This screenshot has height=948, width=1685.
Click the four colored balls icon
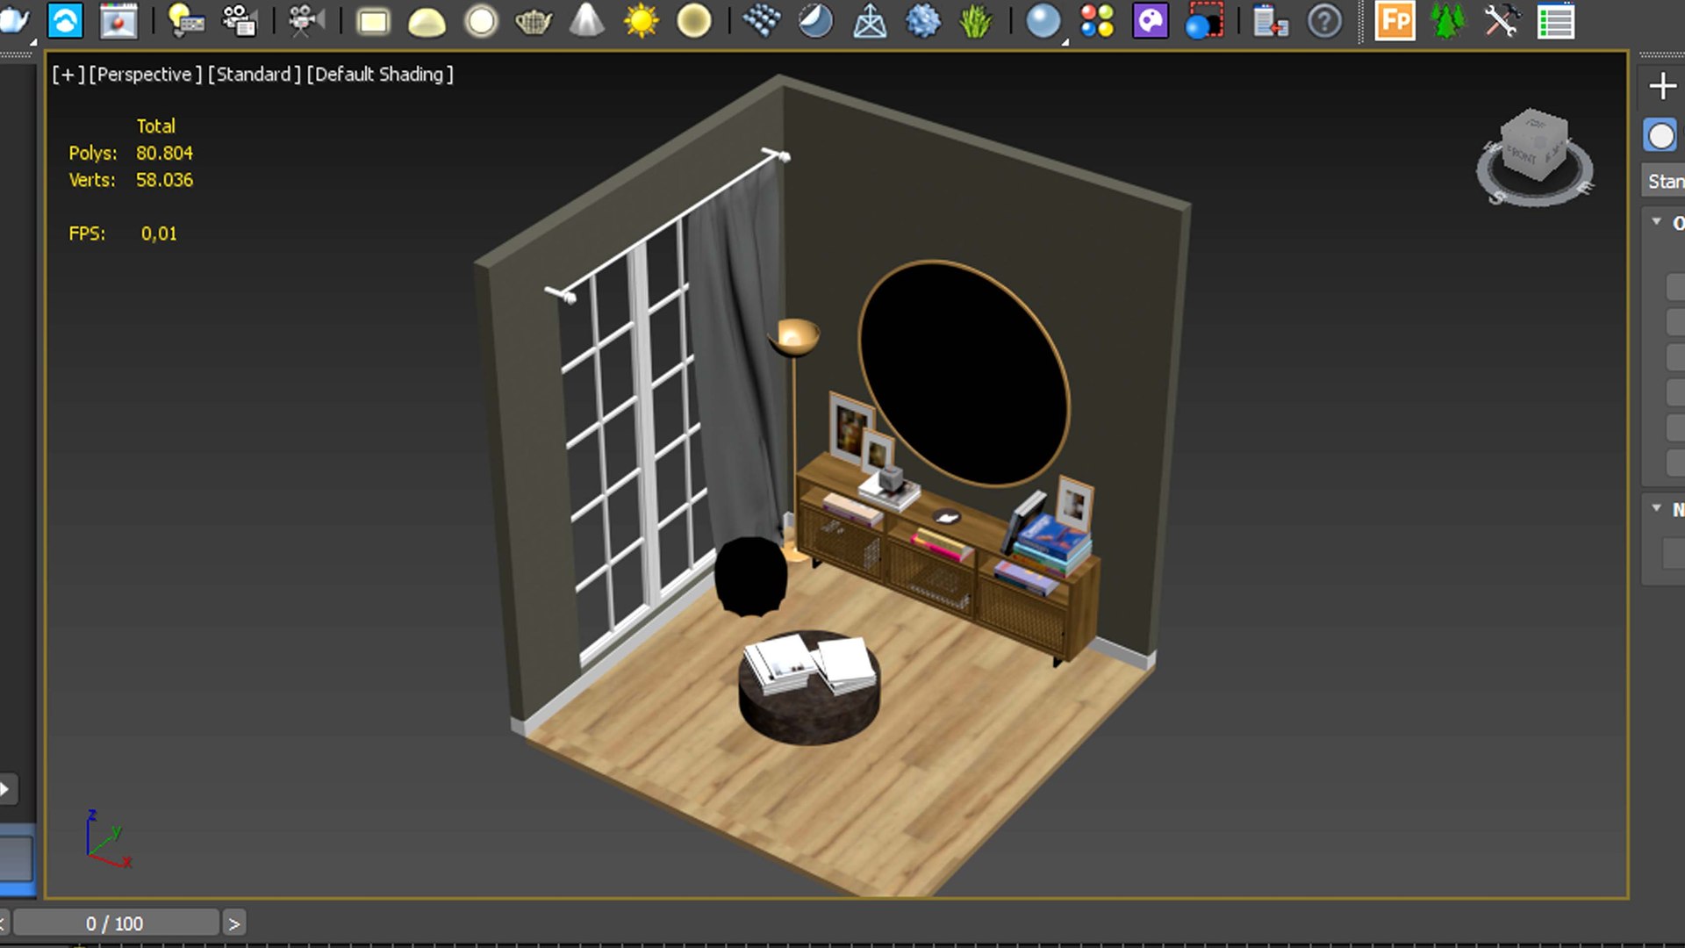[x=1097, y=20]
